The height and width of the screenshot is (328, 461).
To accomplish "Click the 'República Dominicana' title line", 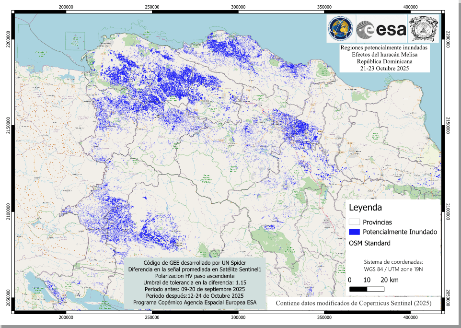I will point(384,62).
